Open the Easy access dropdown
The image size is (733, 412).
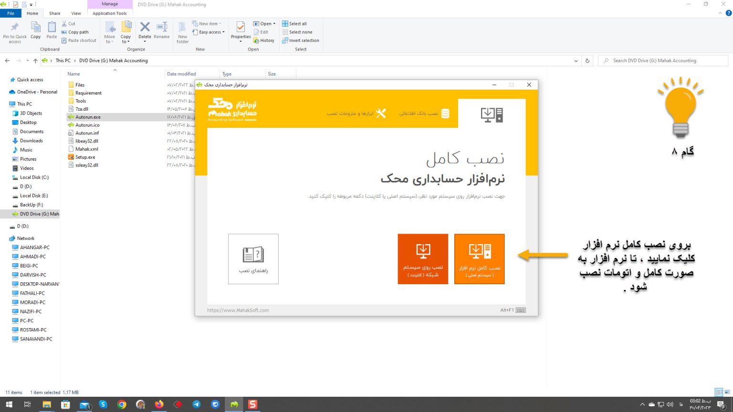[208, 32]
